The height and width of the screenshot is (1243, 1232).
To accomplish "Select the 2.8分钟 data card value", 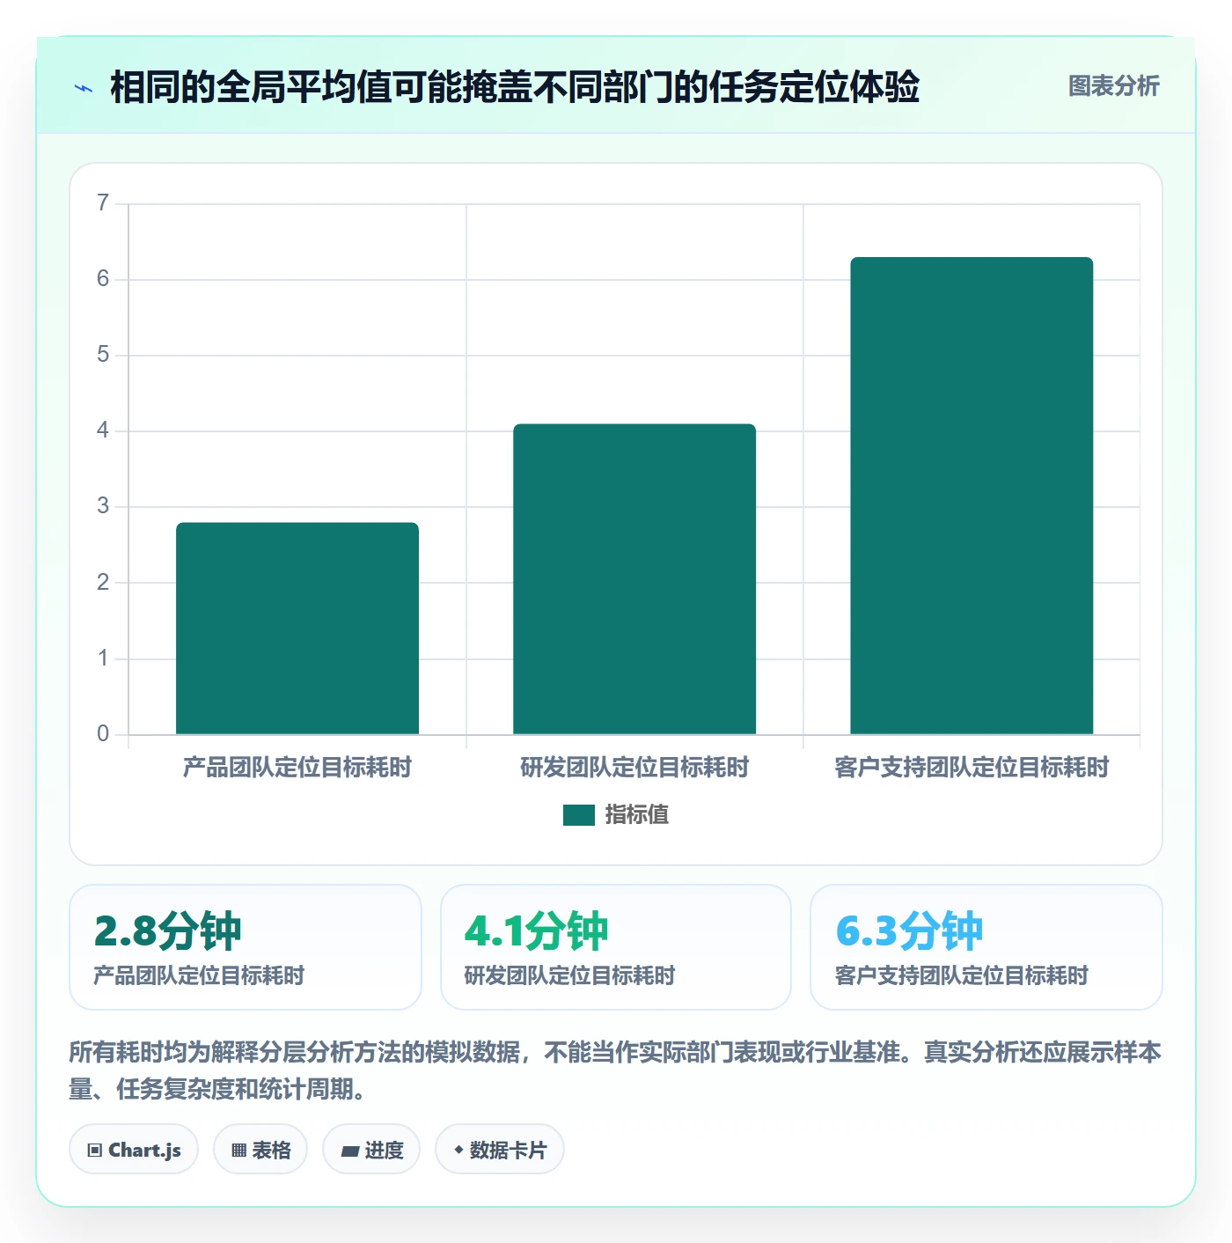I will click(x=167, y=931).
